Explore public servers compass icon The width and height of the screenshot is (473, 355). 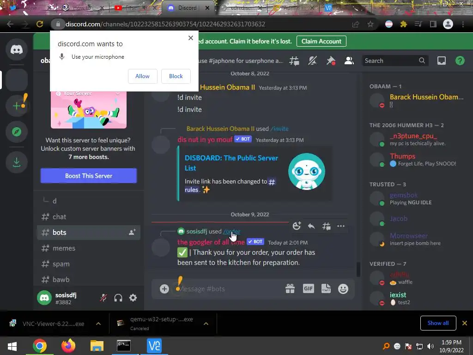[17, 132]
